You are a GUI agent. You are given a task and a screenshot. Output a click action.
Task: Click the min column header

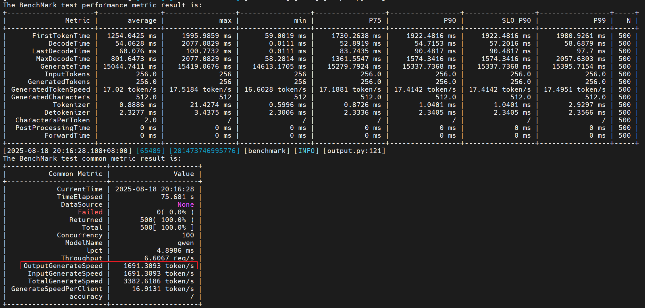click(300, 20)
